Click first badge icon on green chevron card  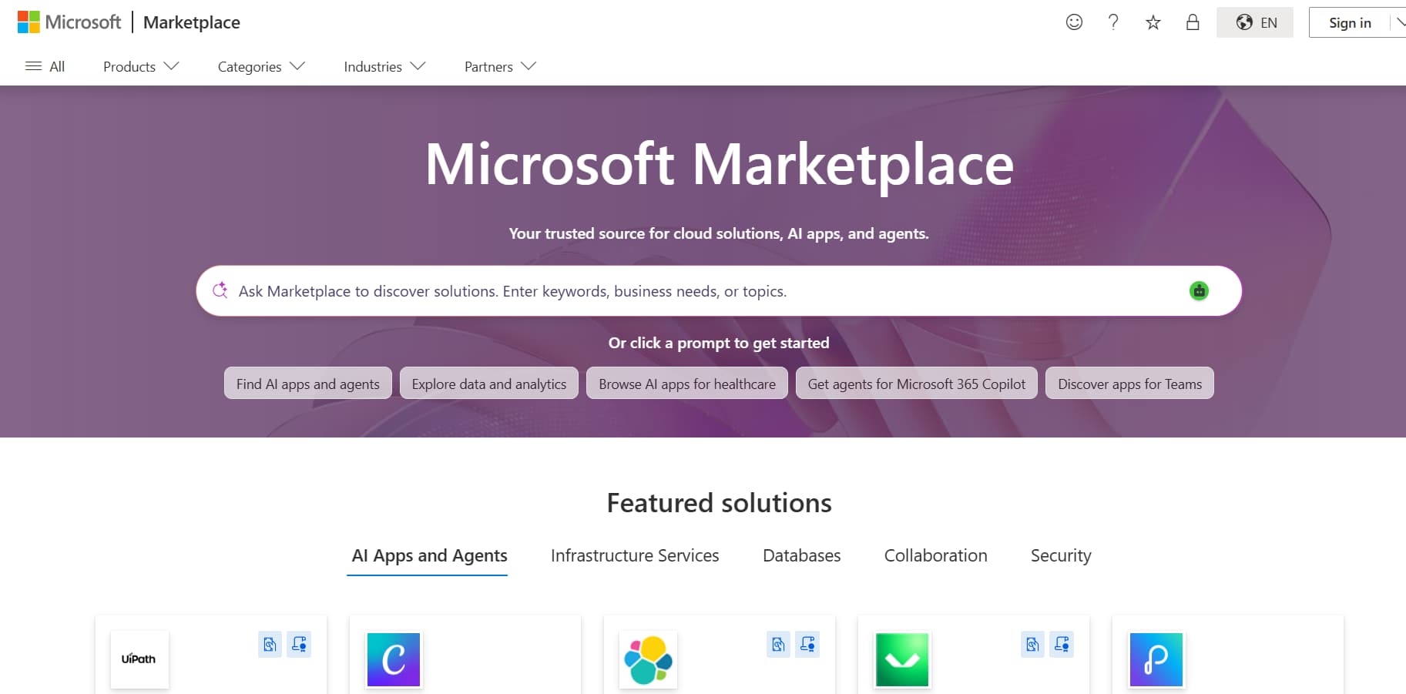pyautogui.click(x=1032, y=644)
